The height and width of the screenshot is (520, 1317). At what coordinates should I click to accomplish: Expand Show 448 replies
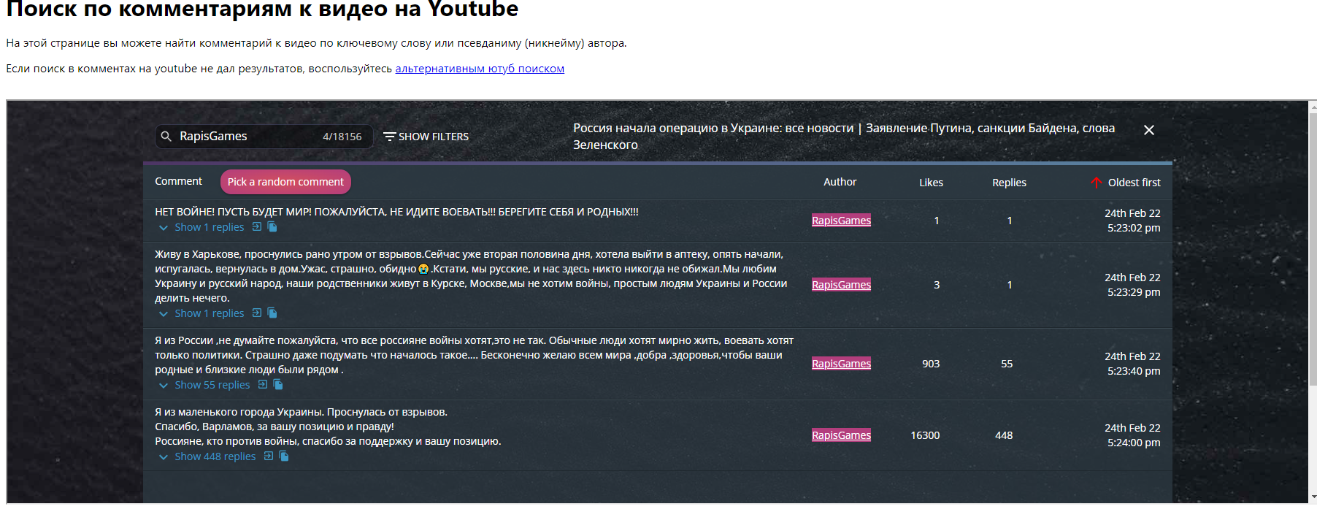pyautogui.click(x=207, y=456)
